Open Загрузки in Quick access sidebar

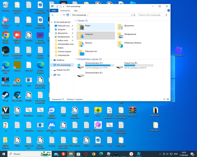tap(61, 29)
